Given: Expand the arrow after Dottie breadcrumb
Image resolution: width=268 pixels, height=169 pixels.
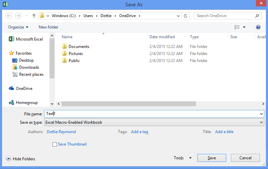Looking at the screenshot, I should pos(115,16).
